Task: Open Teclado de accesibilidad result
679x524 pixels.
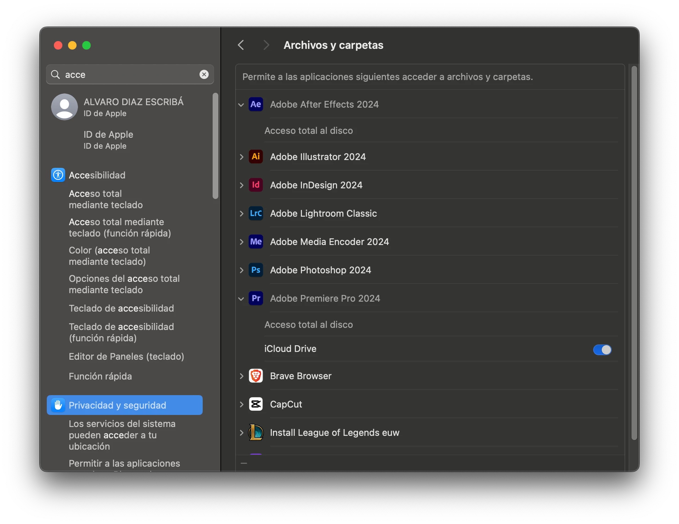Action: pos(121,308)
